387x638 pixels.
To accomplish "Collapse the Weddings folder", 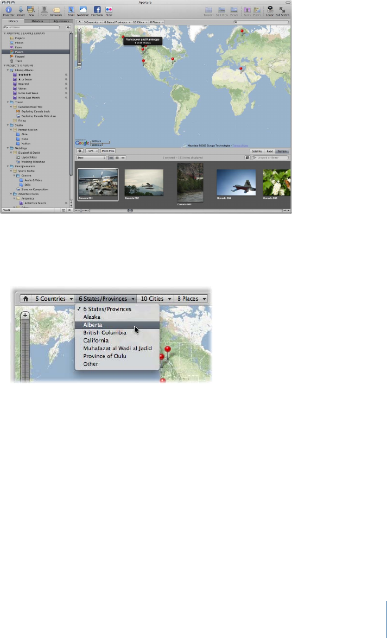I will (x=8, y=148).
